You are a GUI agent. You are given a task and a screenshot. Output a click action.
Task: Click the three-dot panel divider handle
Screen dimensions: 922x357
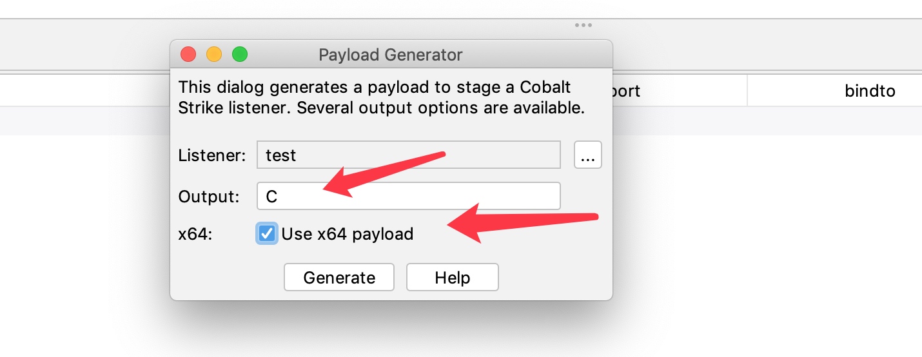[583, 25]
